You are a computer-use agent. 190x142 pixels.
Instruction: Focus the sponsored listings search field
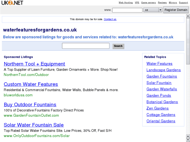[x=86, y=46]
